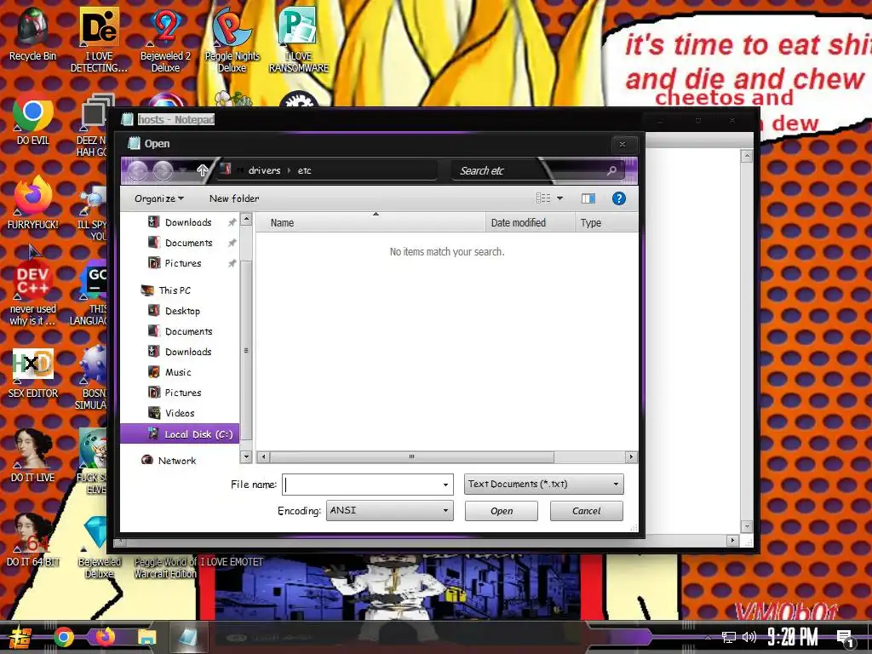
Task: Select pinned Pictures in Quick access
Action: (x=183, y=263)
